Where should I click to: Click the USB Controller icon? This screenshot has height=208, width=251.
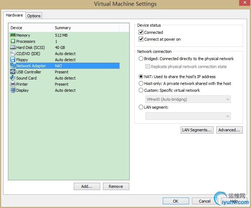13,72
